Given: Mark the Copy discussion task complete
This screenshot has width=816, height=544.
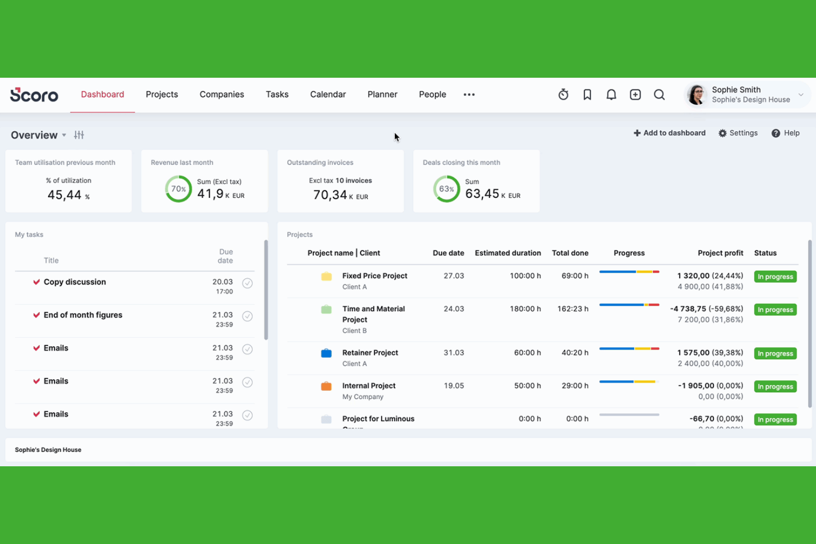Looking at the screenshot, I should (x=248, y=283).
